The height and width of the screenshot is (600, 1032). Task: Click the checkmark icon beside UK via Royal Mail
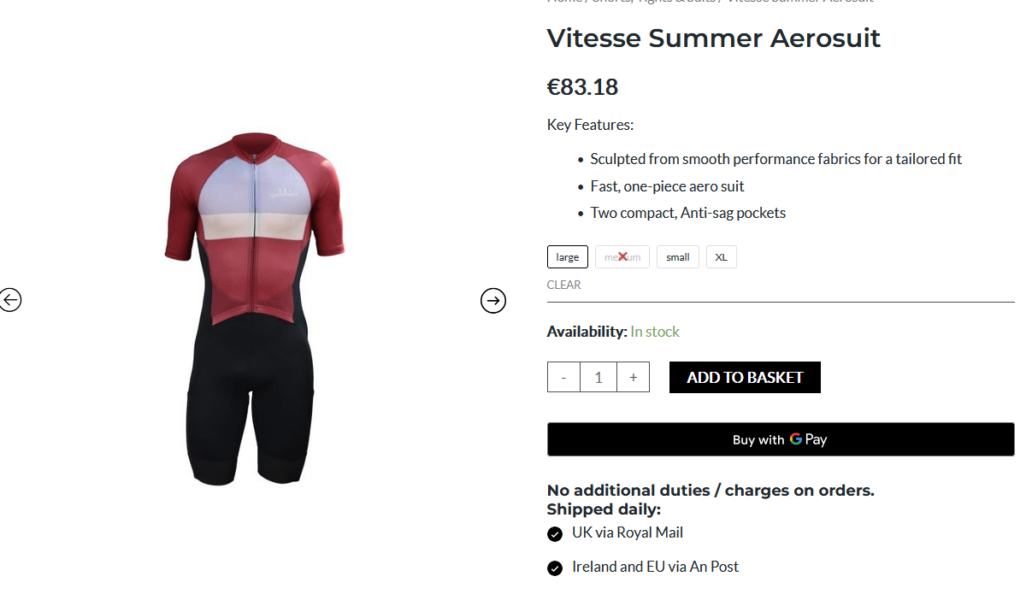[555, 534]
